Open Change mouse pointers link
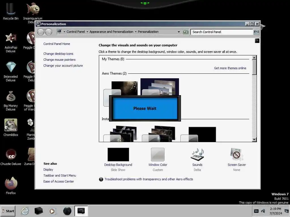290x217 pixels. (x=59, y=60)
